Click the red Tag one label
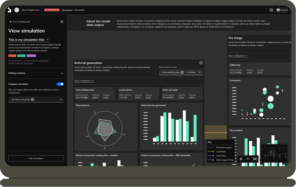Viewport: 296px width, 187px height. (12, 56)
